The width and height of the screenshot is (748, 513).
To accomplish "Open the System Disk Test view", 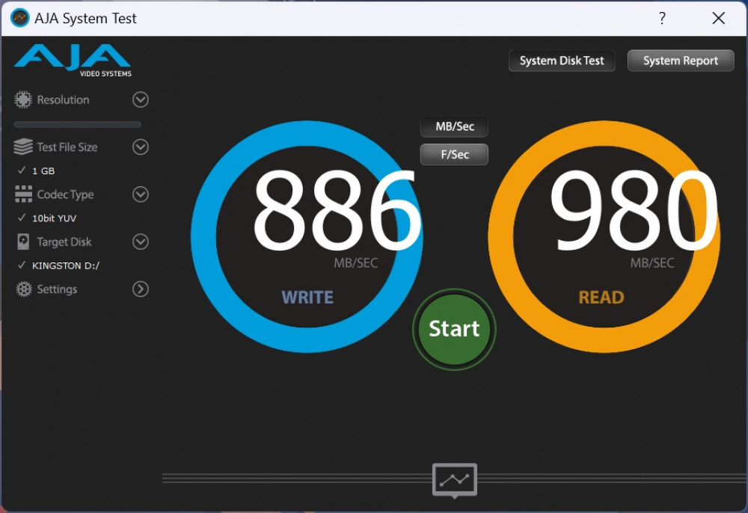I will (x=562, y=61).
